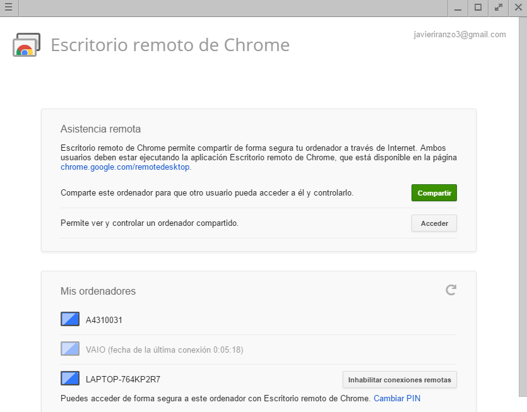The height and width of the screenshot is (412, 527).
Task: Connect to computer named A4310031
Action: tap(104, 320)
